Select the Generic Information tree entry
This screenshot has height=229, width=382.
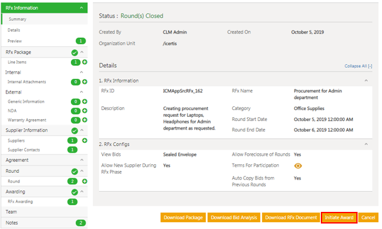point(26,101)
